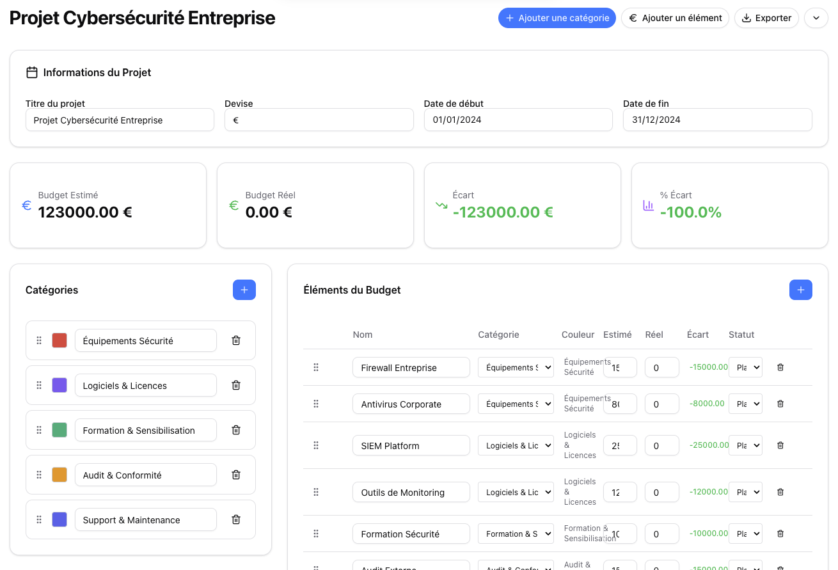
Task: Delete the Firewall Entreprise budget row
Action: tap(780, 367)
